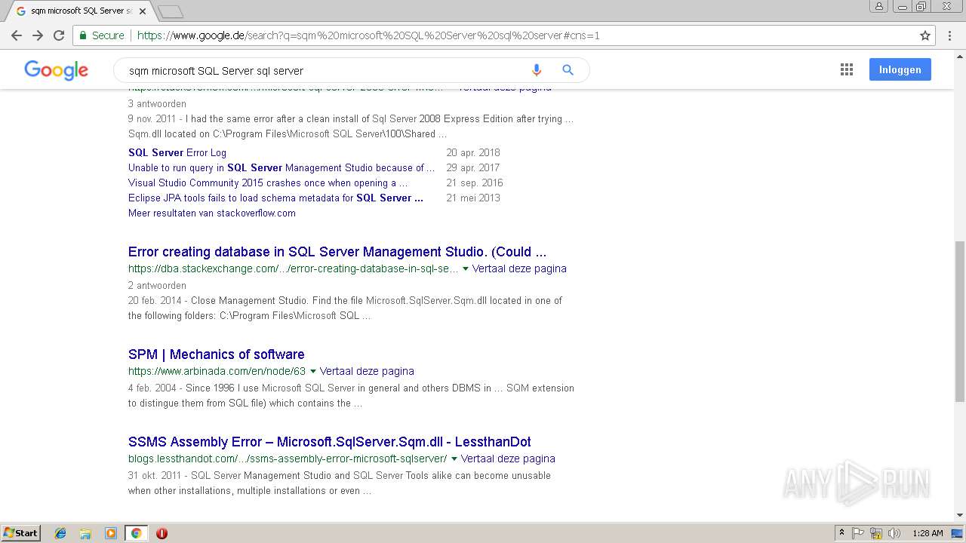Click the 2 antwoorden text

tap(157, 285)
